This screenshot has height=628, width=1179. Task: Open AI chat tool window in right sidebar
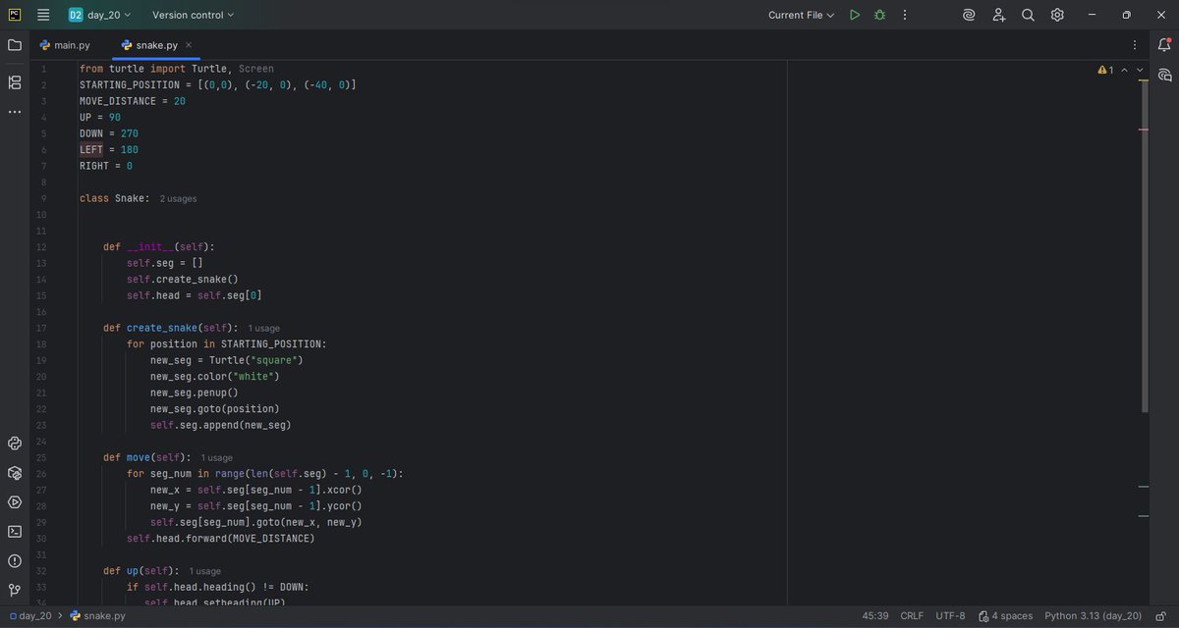(1164, 75)
